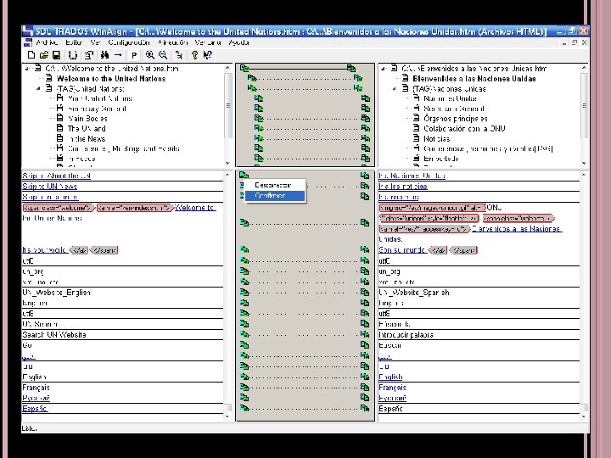The width and height of the screenshot is (611, 458).
Task: Click the left alignment icon of the 'Search UN Website' row
Action: [x=244, y=334]
